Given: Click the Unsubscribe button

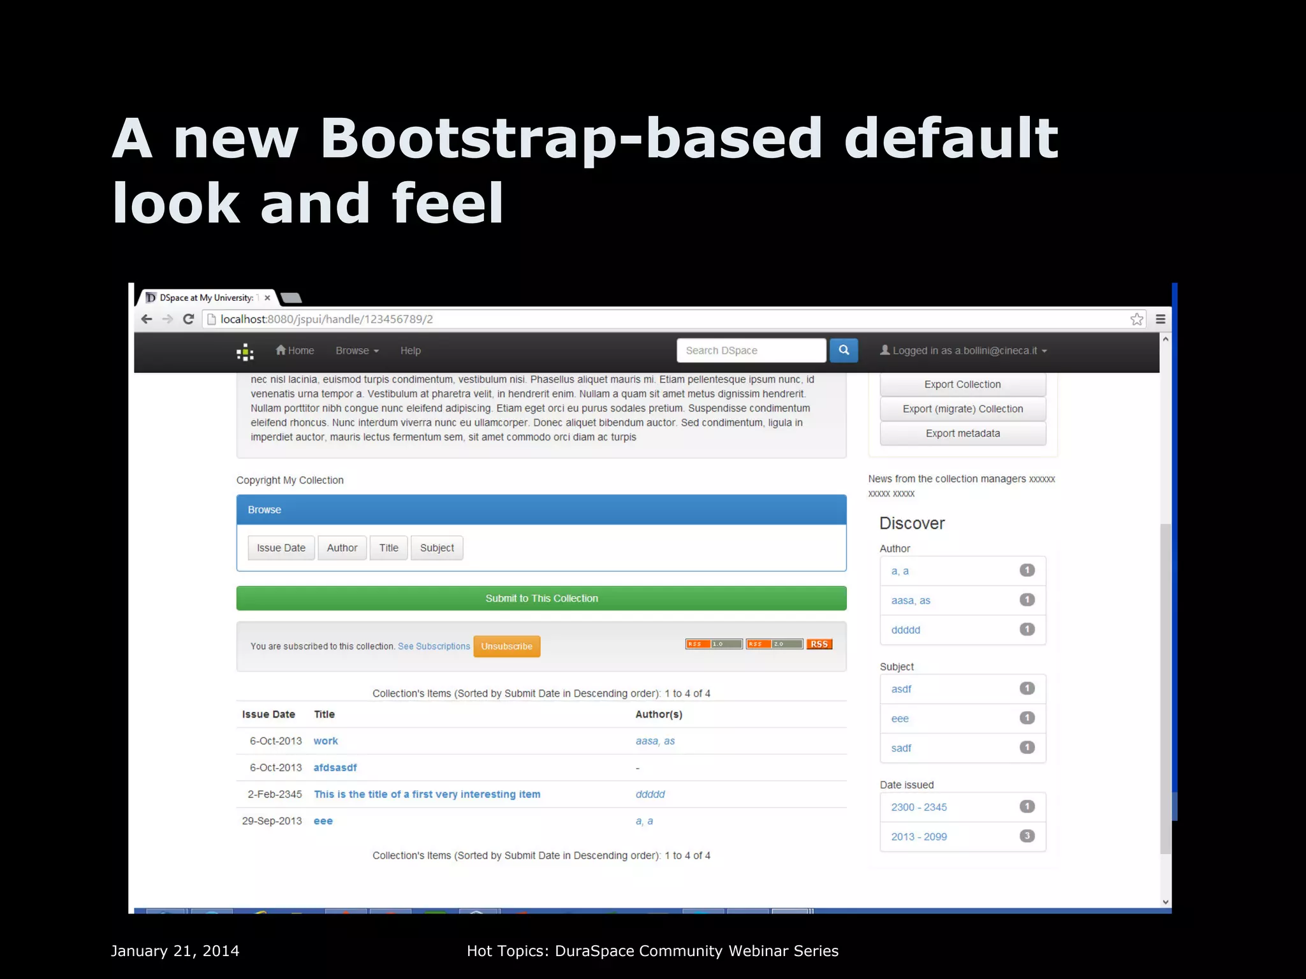Looking at the screenshot, I should point(507,646).
